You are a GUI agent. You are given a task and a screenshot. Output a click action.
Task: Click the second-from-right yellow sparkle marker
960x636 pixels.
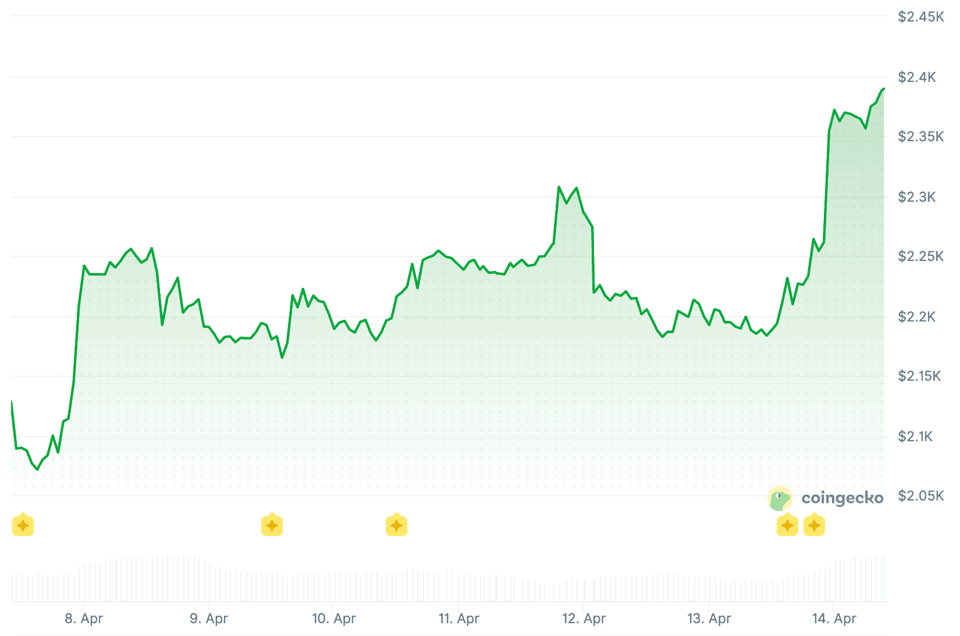click(x=787, y=526)
